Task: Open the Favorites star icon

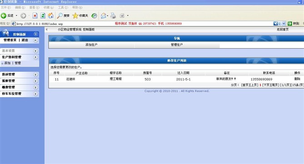Action: [75, 16]
